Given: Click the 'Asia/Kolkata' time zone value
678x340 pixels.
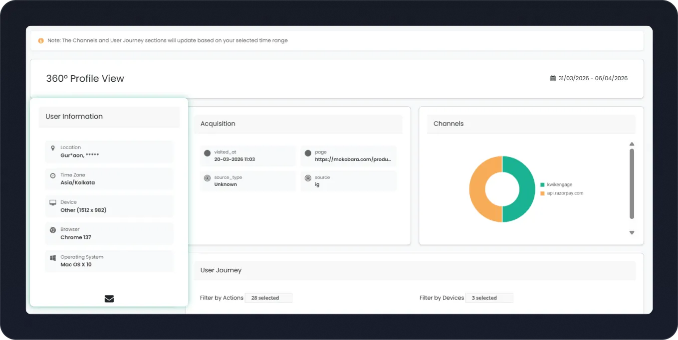Looking at the screenshot, I should (78, 182).
